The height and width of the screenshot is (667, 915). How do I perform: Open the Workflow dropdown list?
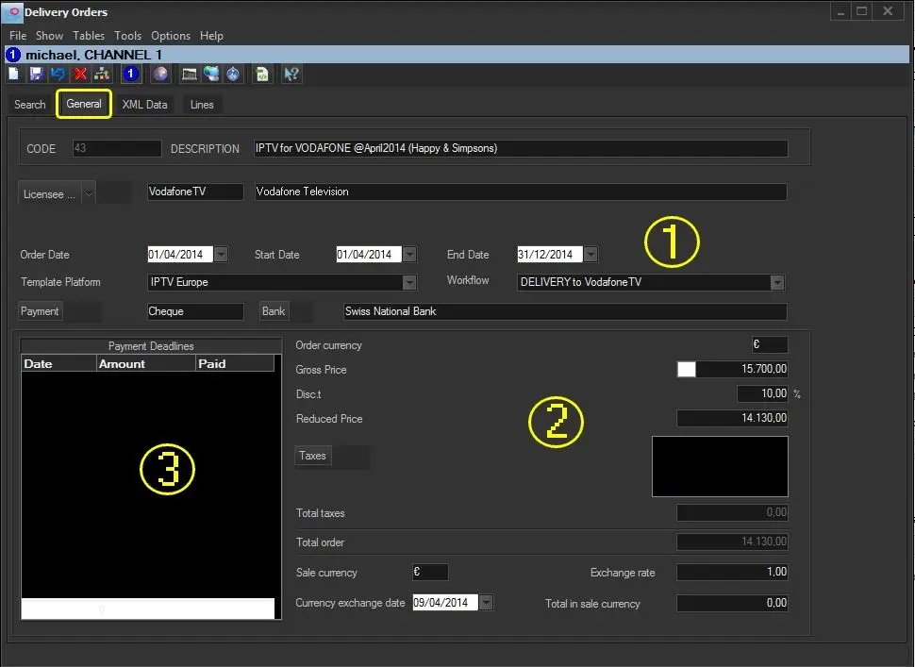776,282
